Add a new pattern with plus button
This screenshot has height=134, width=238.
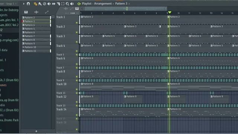click(36, 131)
